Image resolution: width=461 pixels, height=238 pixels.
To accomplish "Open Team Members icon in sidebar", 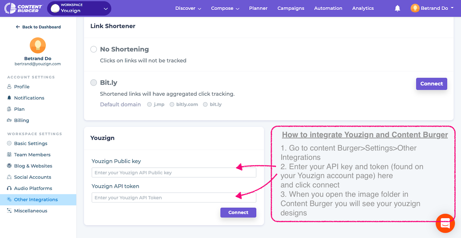I will (x=9, y=155).
